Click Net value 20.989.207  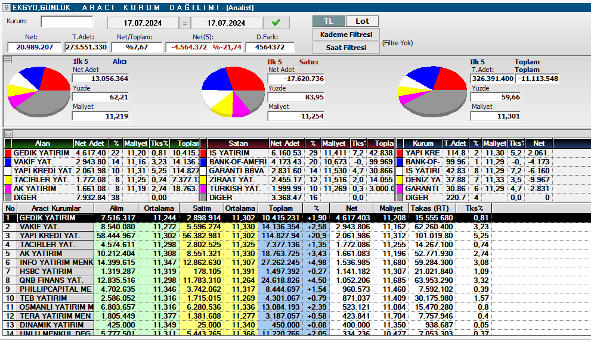point(35,47)
